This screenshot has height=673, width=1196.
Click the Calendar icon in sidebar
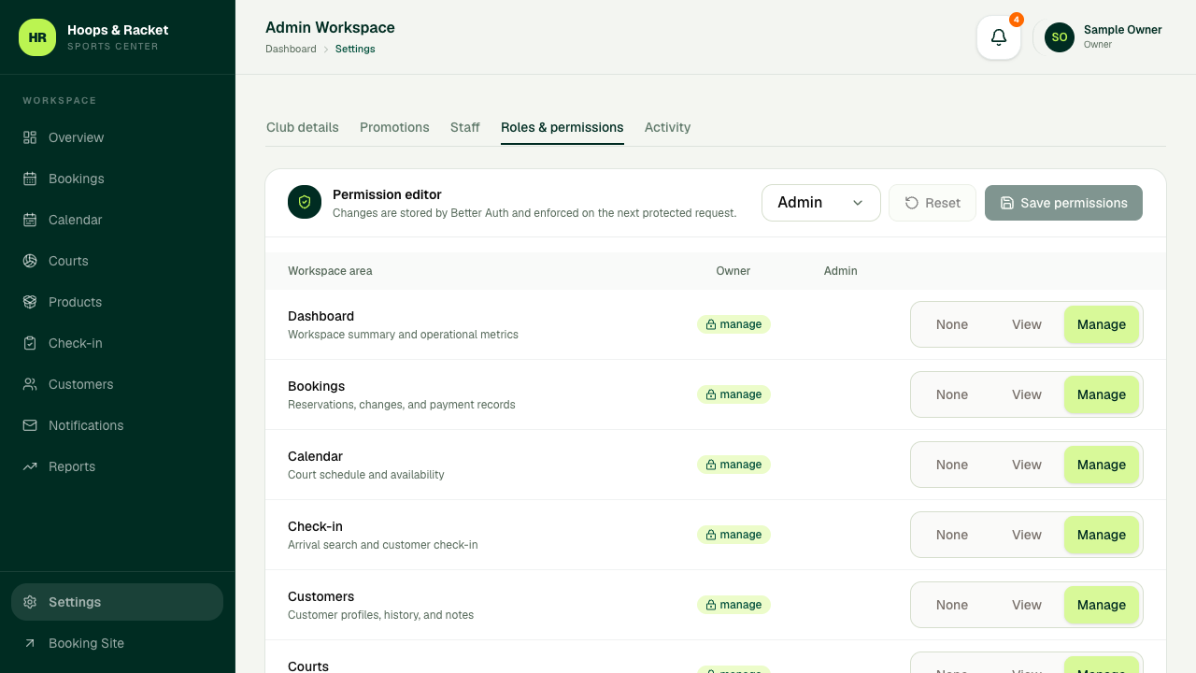pos(30,220)
